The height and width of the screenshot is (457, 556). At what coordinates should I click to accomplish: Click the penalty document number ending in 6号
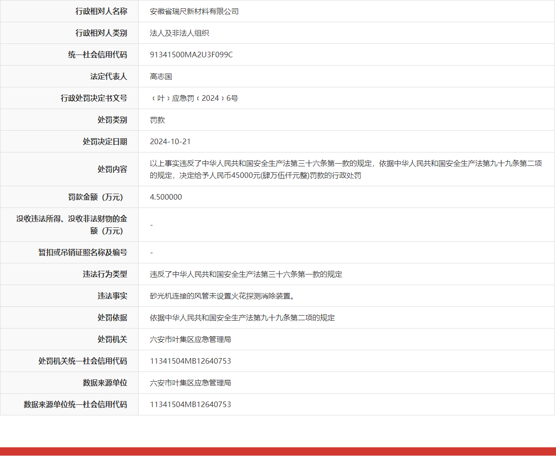click(x=194, y=98)
